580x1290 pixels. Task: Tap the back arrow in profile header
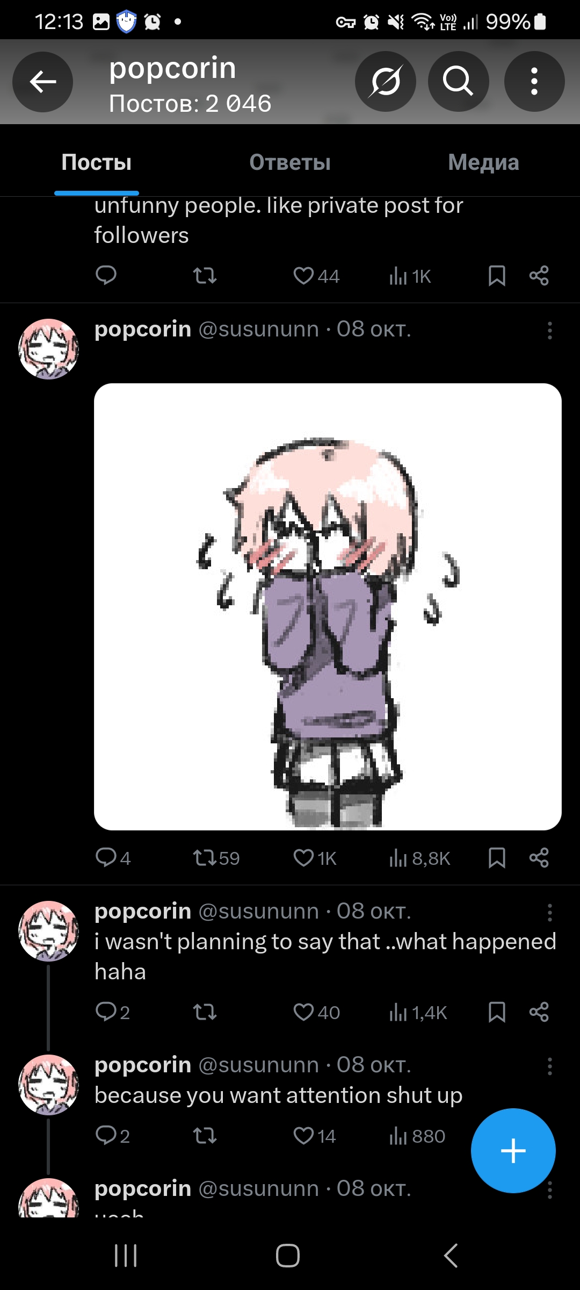pos(43,82)
